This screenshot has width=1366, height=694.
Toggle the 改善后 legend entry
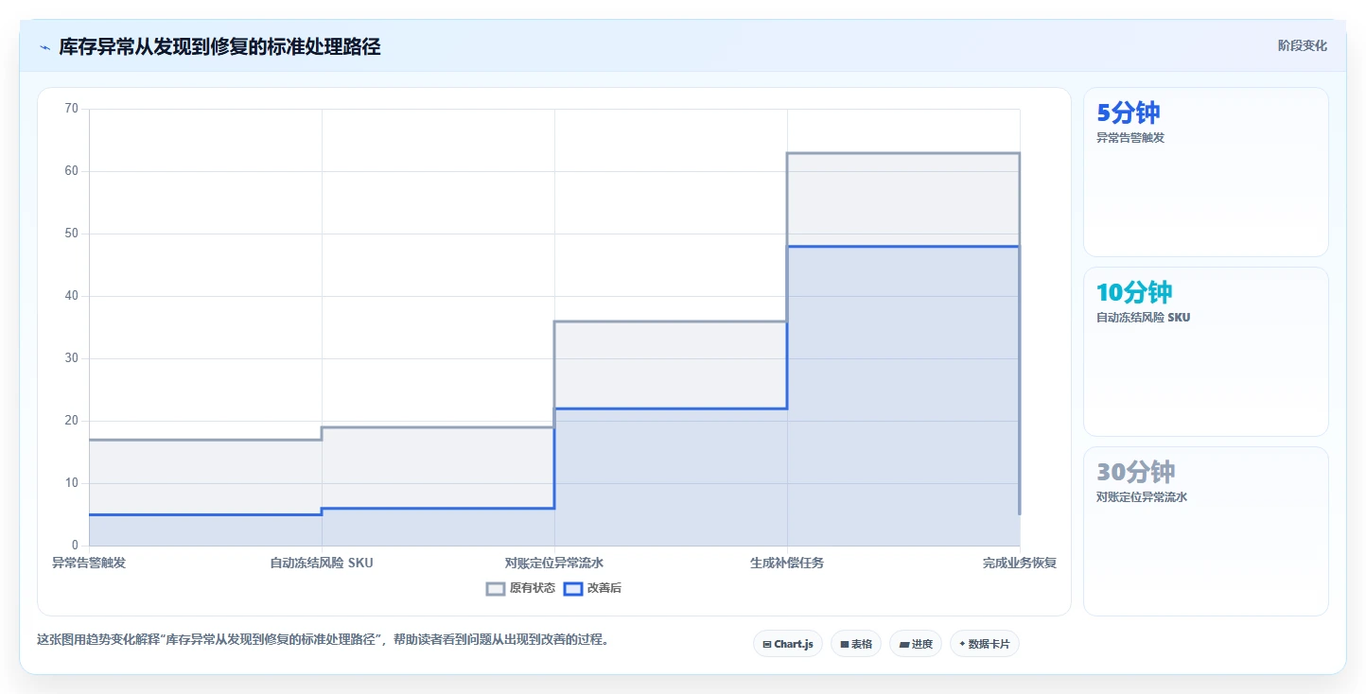coord(592,588)
